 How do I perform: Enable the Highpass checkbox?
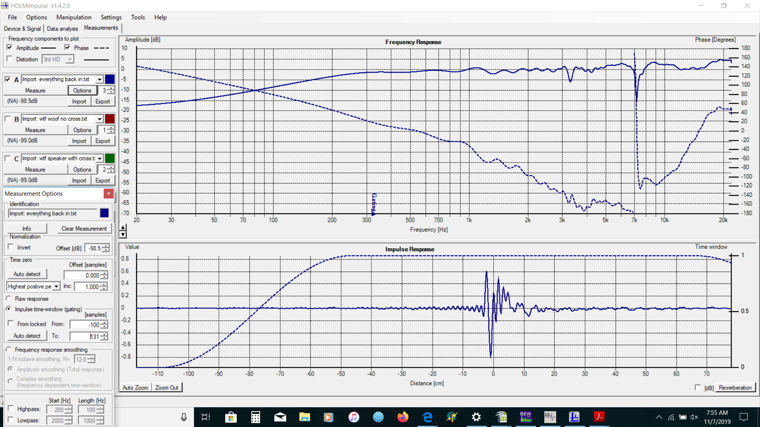click(x=11, y=408)
